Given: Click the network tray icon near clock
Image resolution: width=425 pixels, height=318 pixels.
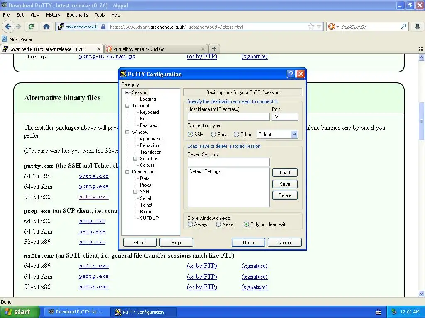Looking at the screenshot, I should tap(394, 312).
